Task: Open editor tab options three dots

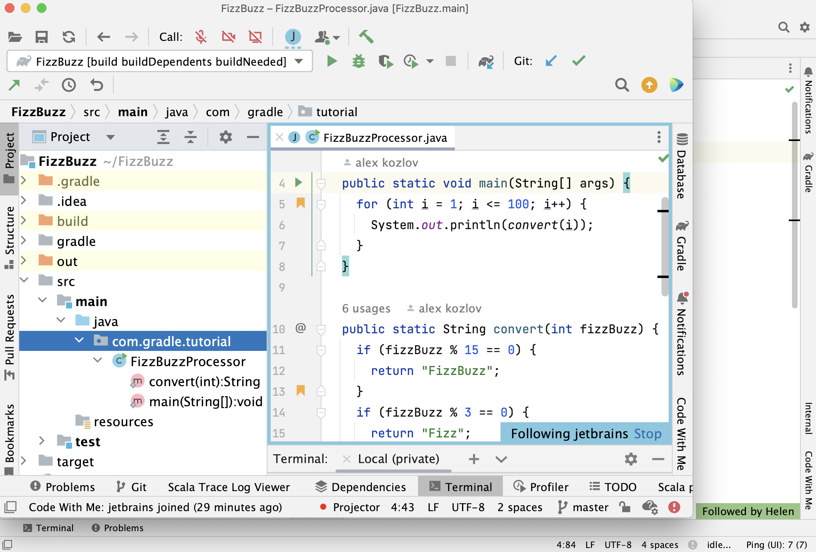Action: 659,137
